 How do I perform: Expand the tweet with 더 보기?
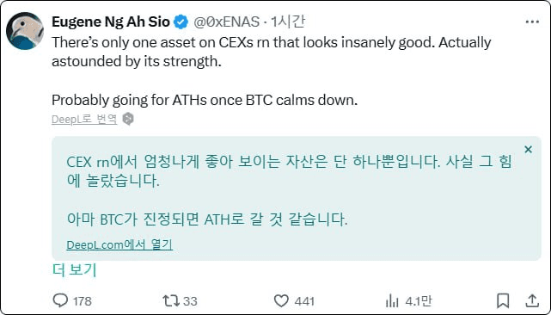[x=74, y=270]
